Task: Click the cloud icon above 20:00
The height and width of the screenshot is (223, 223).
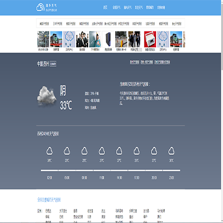Action: (x=154, y=151)
